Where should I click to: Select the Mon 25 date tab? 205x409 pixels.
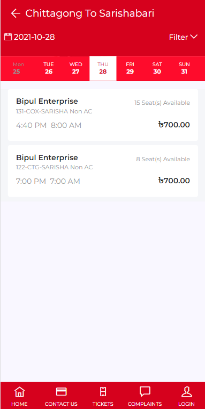[18, 68]
